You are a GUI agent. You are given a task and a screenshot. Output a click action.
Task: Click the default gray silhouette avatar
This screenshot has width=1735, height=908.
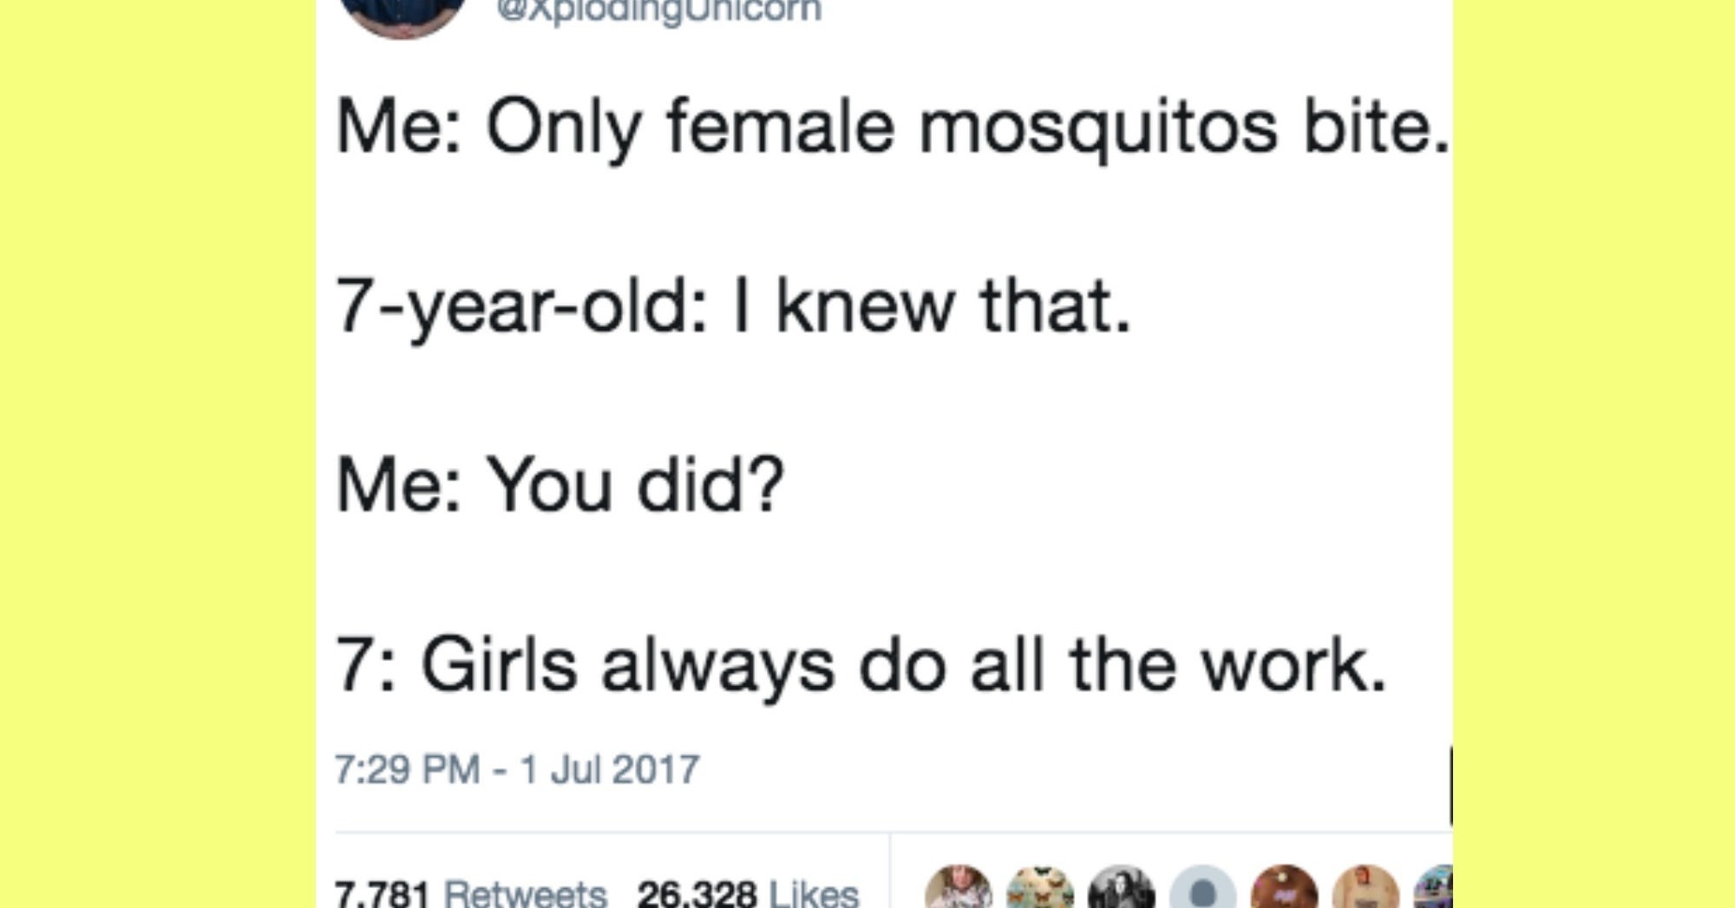[x=1203, y=890]
